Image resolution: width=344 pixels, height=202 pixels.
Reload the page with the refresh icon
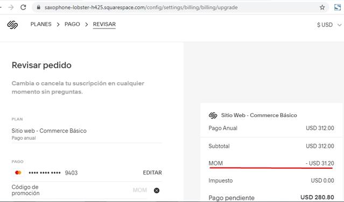[23, 7]
